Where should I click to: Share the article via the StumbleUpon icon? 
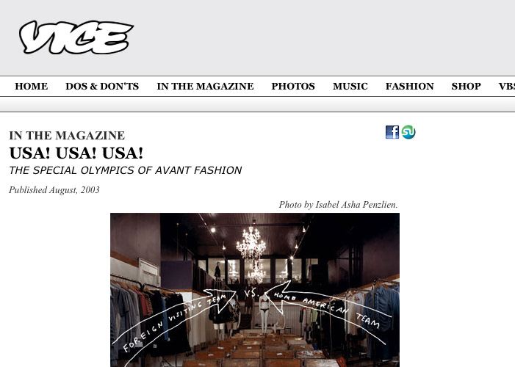(408, 132)
